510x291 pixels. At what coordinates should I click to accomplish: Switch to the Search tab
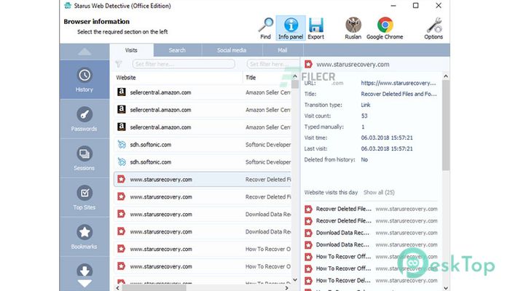coord(177,50)
